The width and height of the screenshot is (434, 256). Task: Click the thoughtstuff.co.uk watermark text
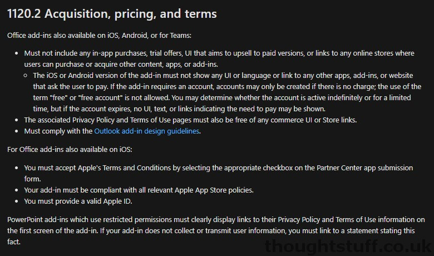(x=348, y=246)
